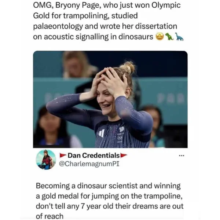Click the blue sauropod dinosaur emoji
This screenshot has height=220, width=220.
tap(179, 37)
